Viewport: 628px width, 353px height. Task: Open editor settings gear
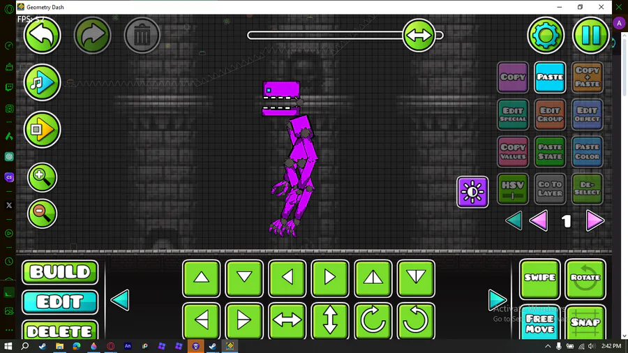tap(546, 36)
